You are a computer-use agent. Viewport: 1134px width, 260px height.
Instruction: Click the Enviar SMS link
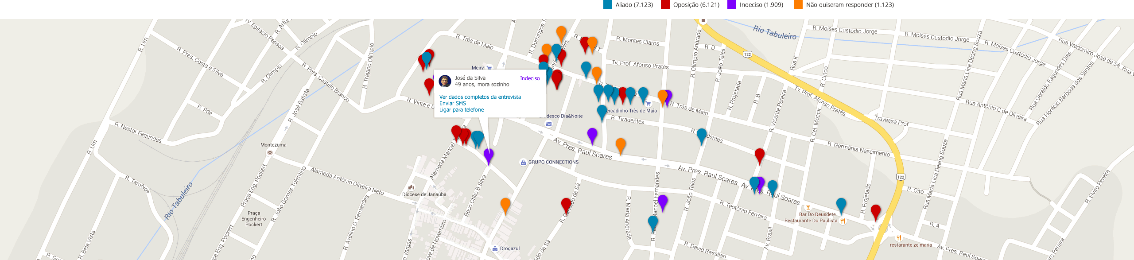452,104
